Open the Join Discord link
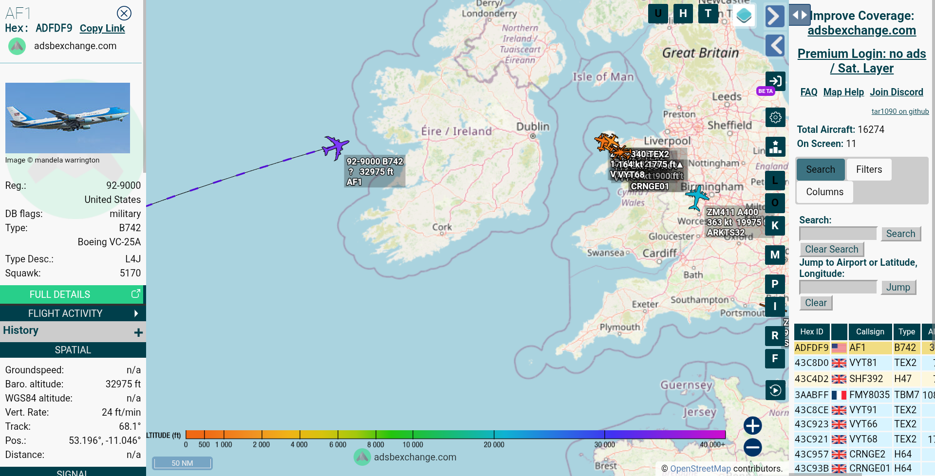 click(897, 92)
